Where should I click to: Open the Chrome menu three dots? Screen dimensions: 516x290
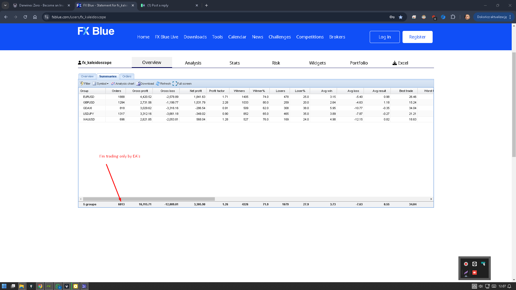(x=510, y=17)
